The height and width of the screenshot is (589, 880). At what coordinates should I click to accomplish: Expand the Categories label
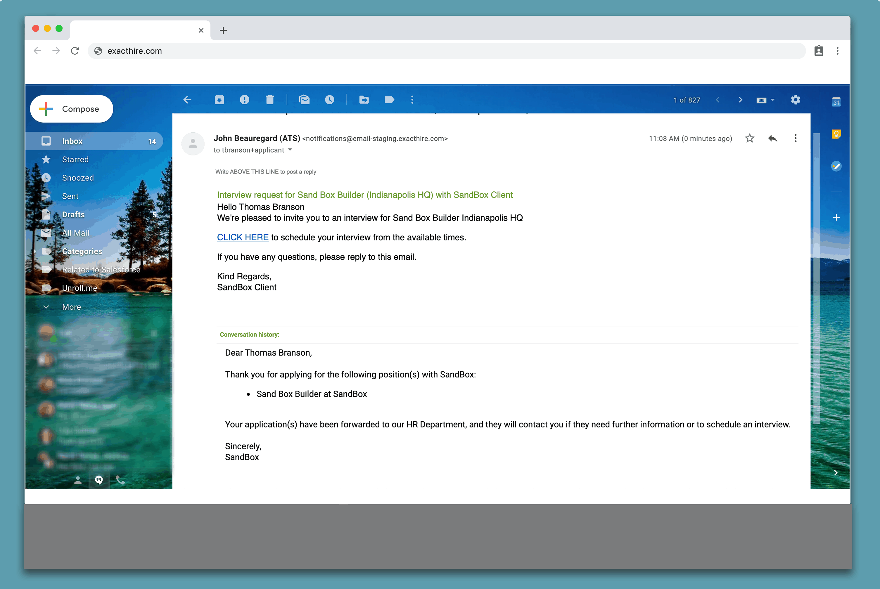point(35,251)
